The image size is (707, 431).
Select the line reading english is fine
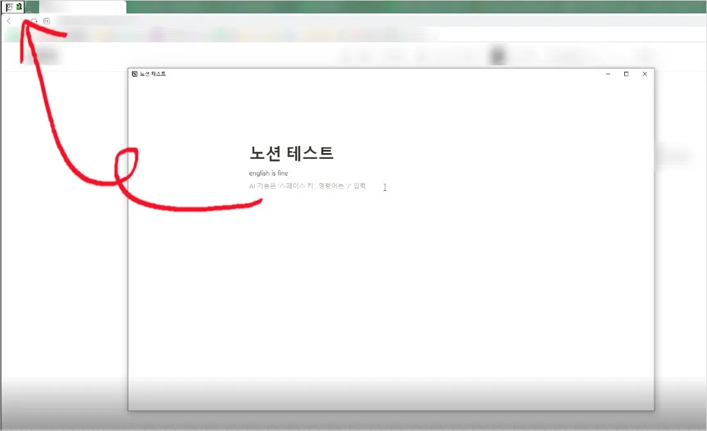pos(269,173)
